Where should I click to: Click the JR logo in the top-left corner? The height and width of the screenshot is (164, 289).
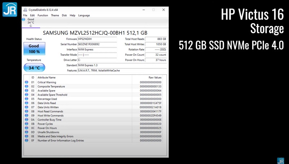tap(9, 9)
